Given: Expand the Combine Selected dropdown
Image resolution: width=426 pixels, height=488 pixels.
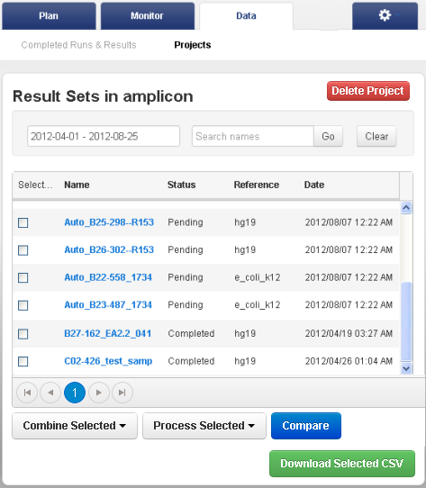Looking at the screenshot, I should click(x=75, y=426).
